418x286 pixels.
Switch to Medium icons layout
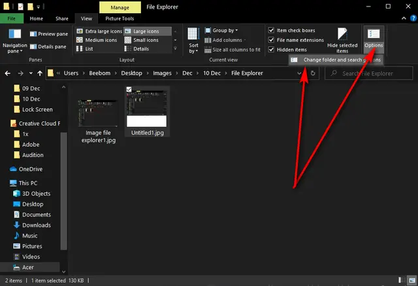(97, 40)
